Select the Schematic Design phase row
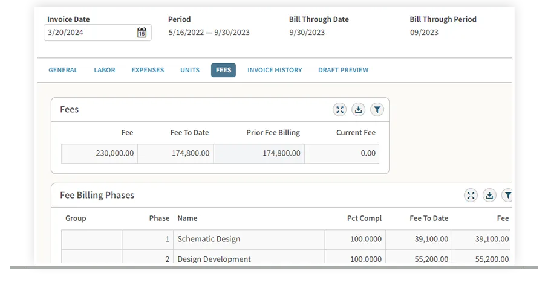Viewport: 551px width, 283px height. (x=209, y=239)
